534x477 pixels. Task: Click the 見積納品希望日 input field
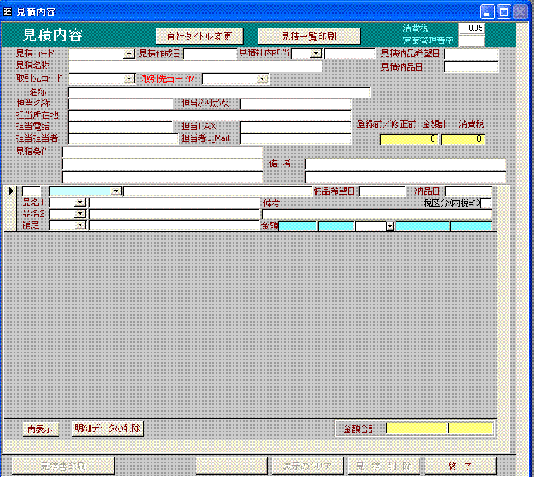pyautogui.click(x=471, y=54)
